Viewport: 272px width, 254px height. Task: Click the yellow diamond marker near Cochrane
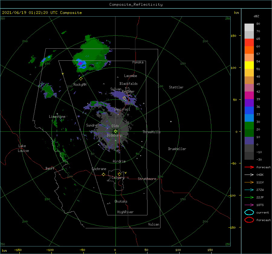pos(104,174)
